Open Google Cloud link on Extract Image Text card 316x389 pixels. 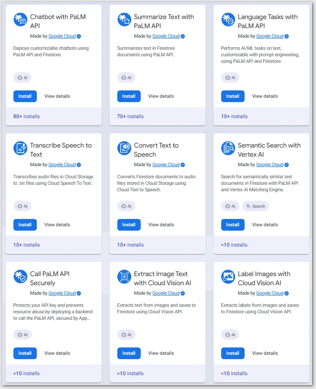point(166,293)
